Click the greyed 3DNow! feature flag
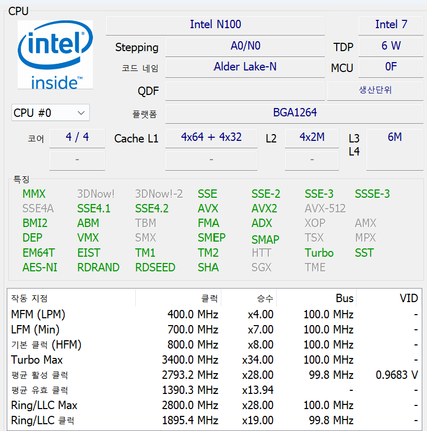 tap(96, 194)
